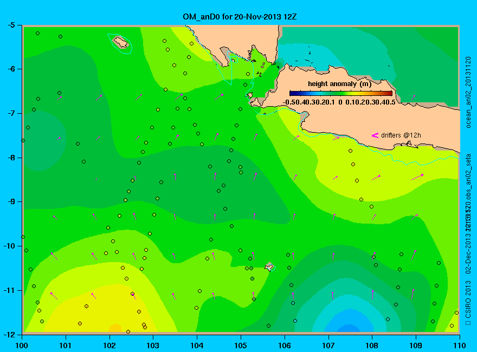
Task: Click latitude label -10 on the y-axis
Action: click(x=9, y=246)
